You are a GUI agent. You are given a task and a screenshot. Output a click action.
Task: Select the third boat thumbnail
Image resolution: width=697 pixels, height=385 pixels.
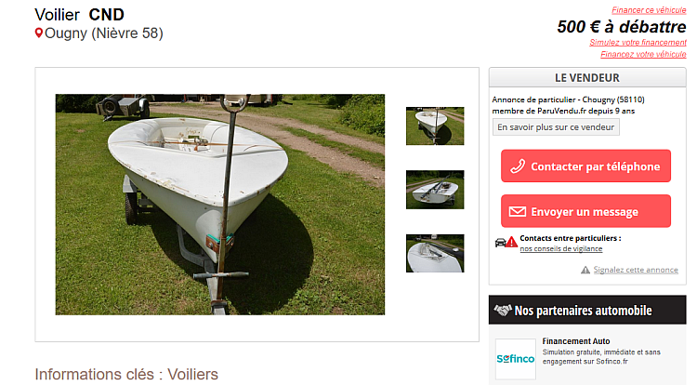[x=435, y=253]
